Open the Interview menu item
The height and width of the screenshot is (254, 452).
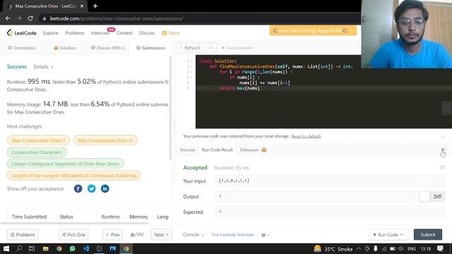(100, 33)
